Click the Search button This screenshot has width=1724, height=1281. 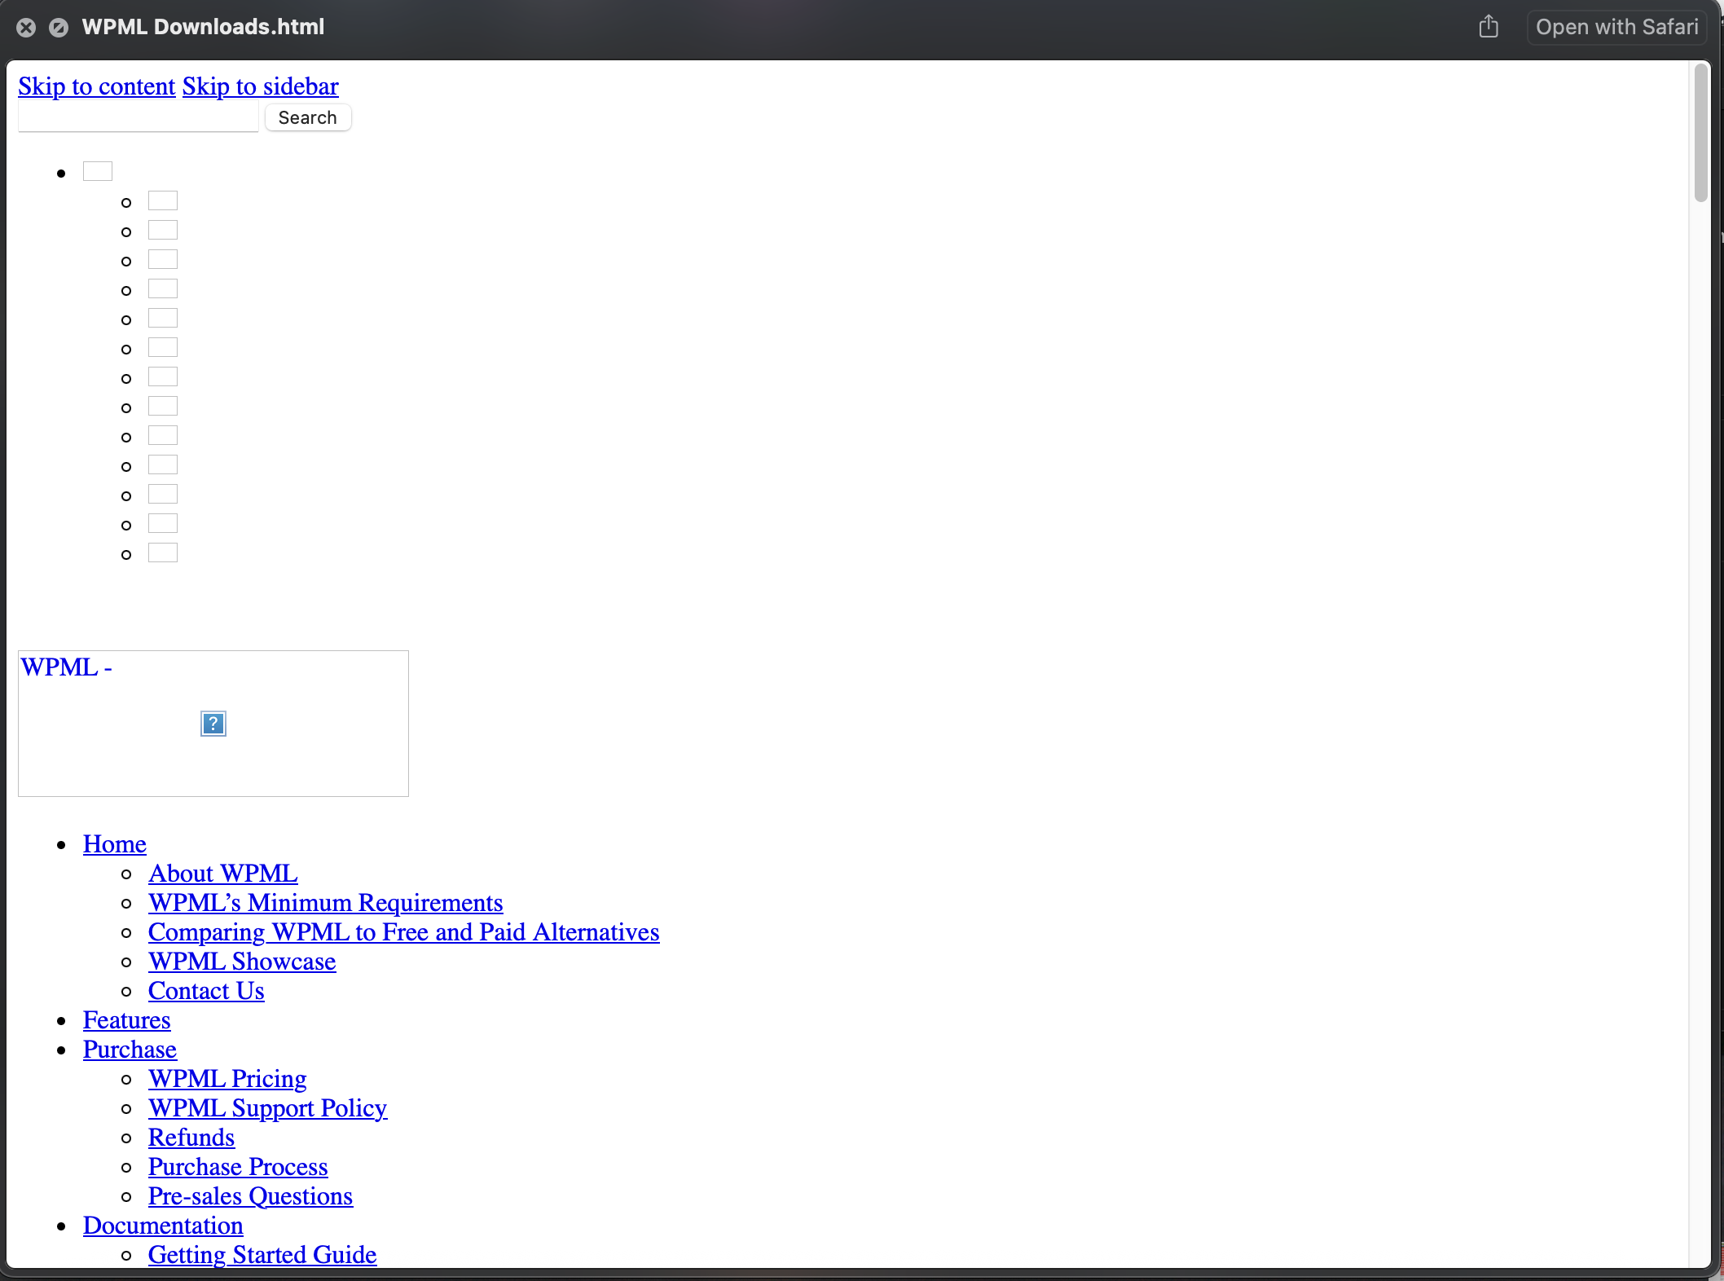click(308, 117)
